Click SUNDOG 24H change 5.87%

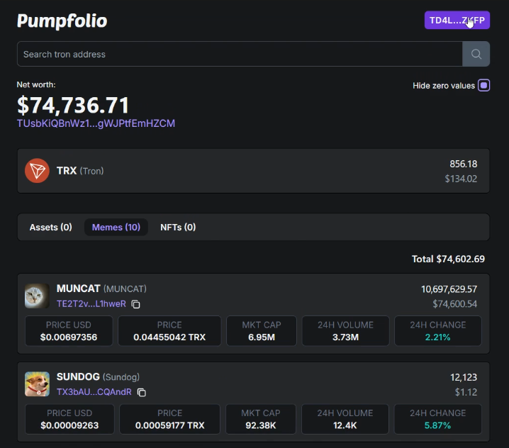point(437,425)
